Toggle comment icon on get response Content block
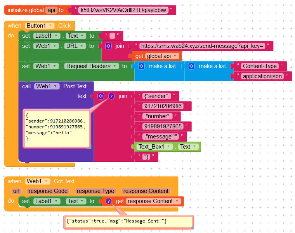The width and height of the screenshot is (295, 233). [x=109, y=201]
